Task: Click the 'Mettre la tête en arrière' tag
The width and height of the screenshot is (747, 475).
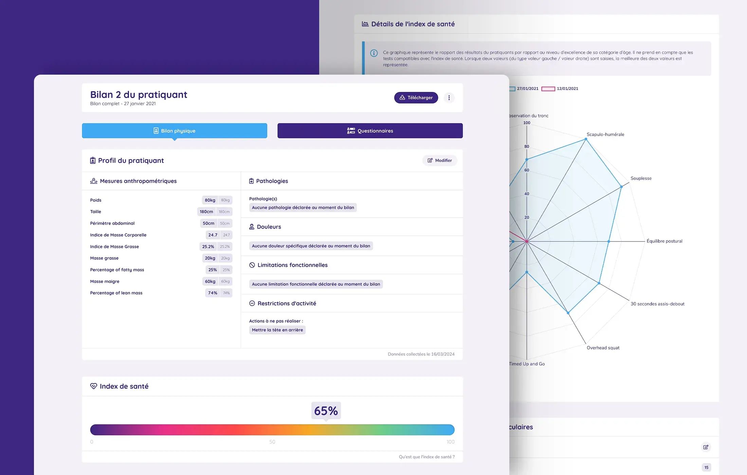Action: point(277,330)
